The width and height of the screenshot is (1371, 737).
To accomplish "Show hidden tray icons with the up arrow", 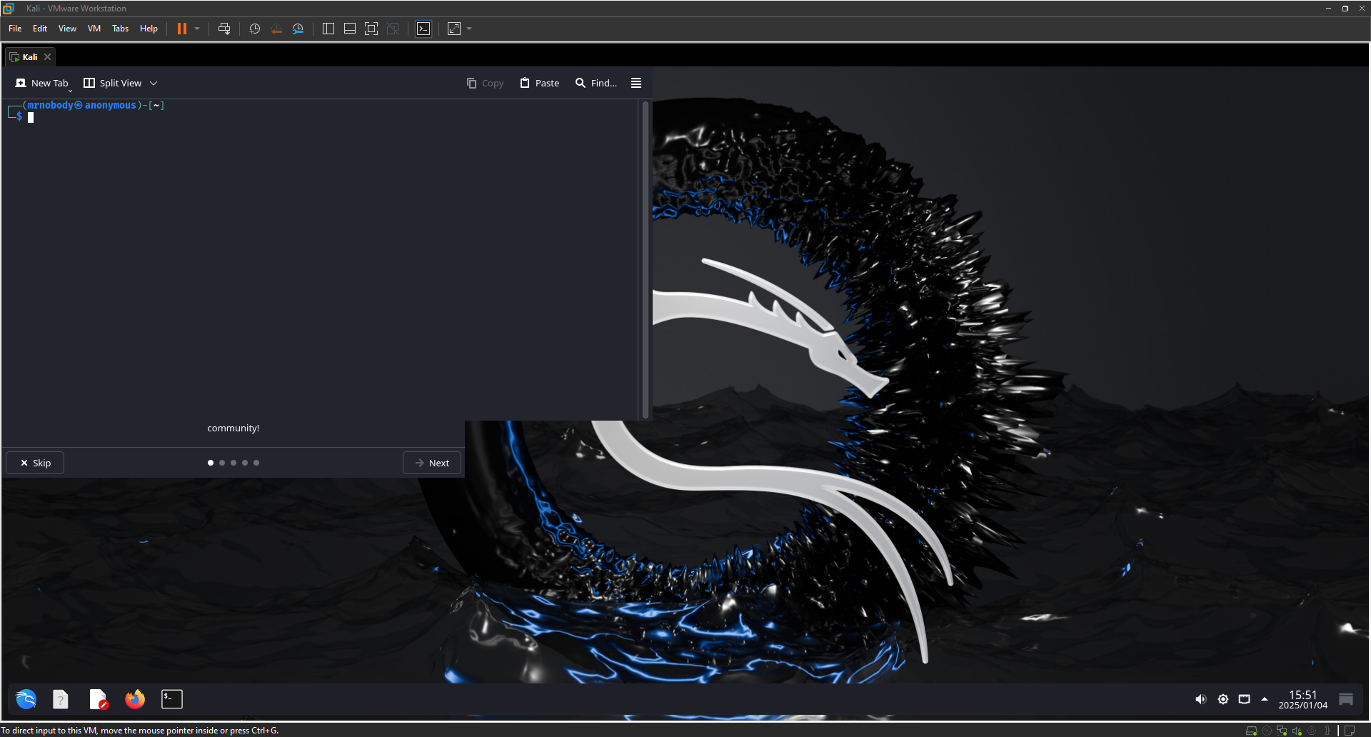I will coord(1265,699).
